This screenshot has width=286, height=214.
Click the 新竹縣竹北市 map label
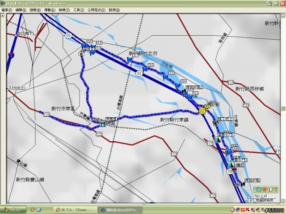143,53
